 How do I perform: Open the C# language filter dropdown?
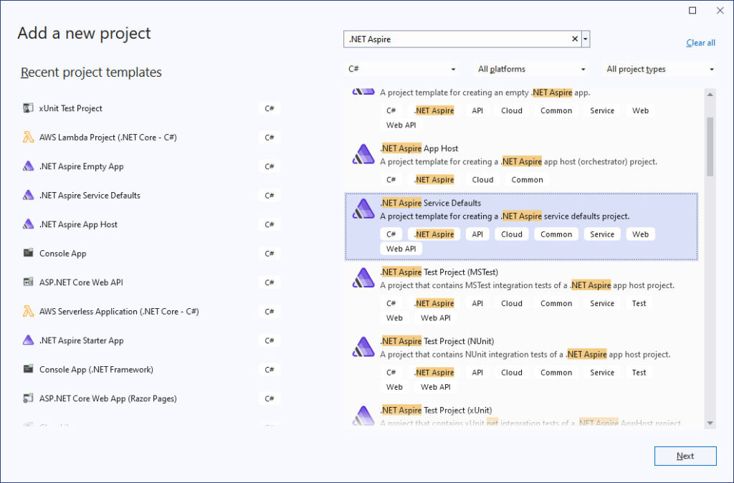401,70
